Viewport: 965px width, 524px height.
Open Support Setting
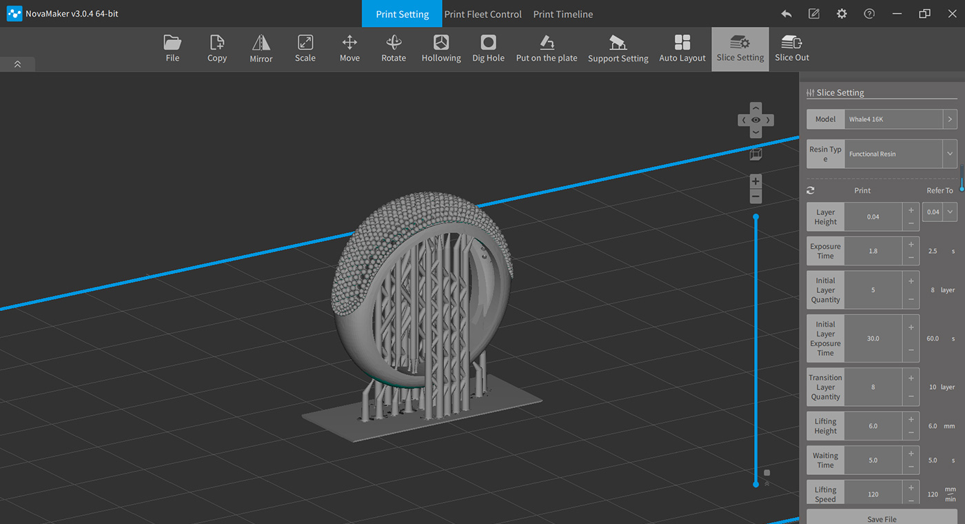618,49
